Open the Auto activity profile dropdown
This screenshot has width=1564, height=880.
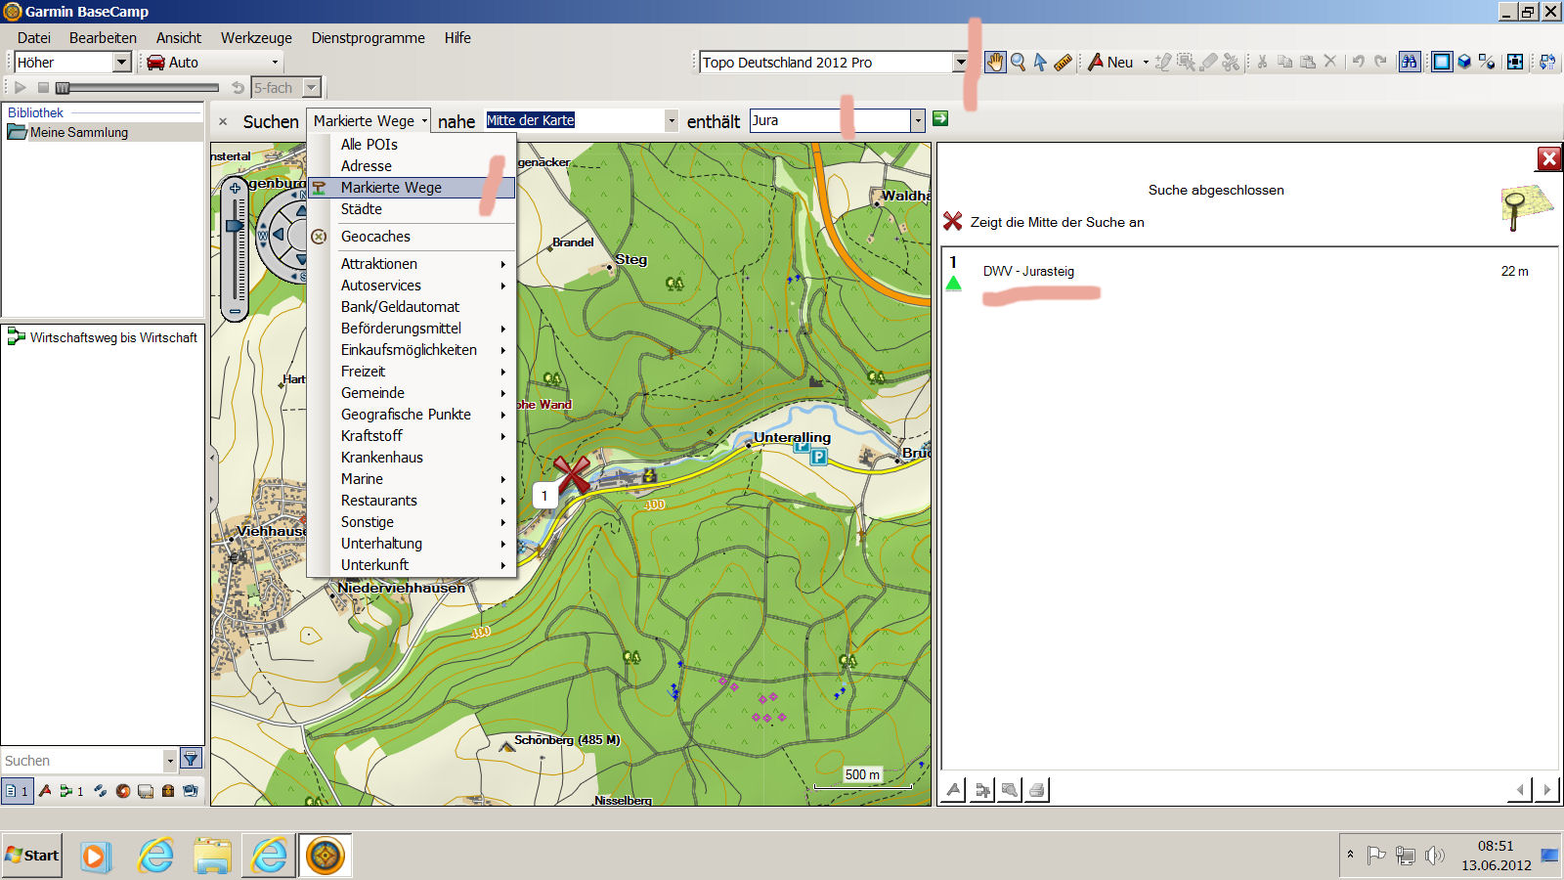click(x=275, y=63)
